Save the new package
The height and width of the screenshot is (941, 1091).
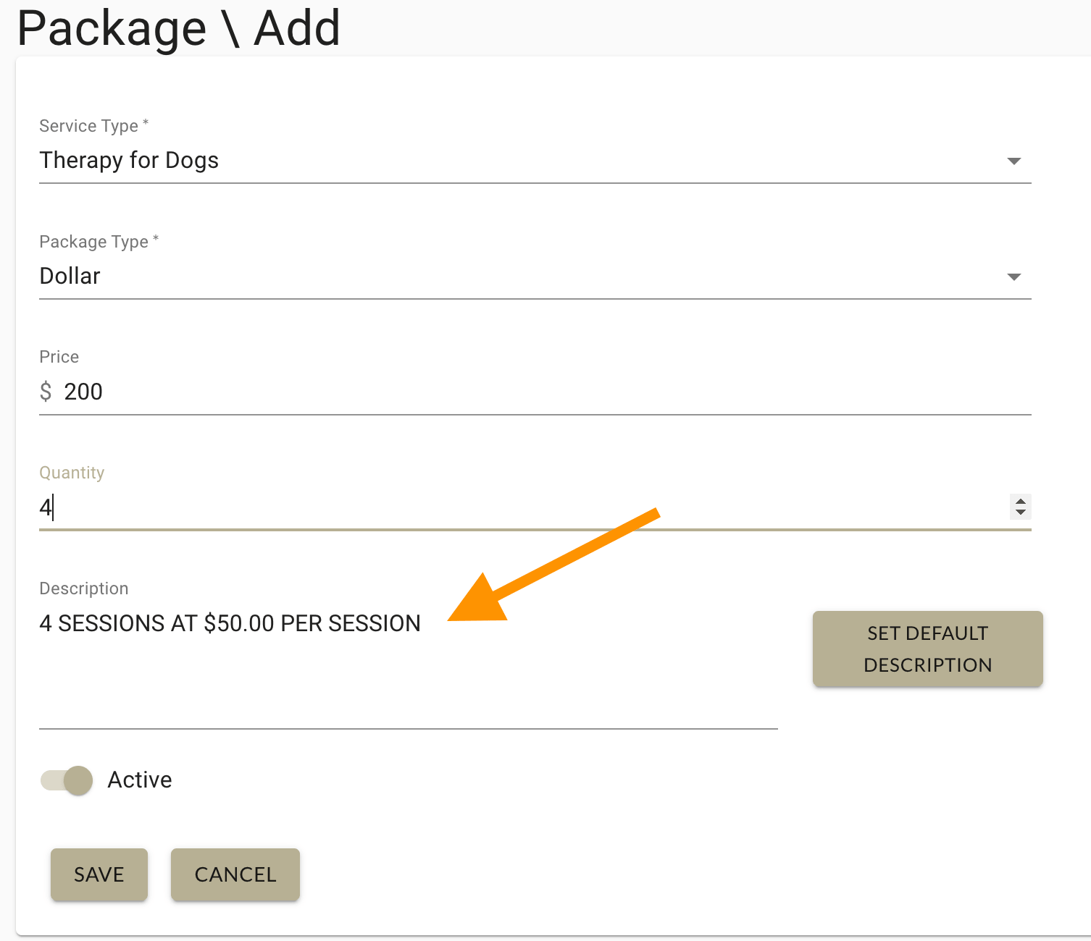99,874
